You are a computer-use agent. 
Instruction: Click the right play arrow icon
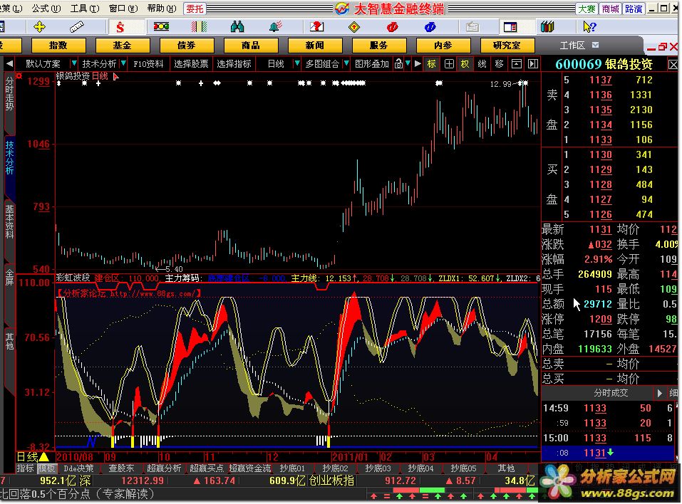(418, 64)
